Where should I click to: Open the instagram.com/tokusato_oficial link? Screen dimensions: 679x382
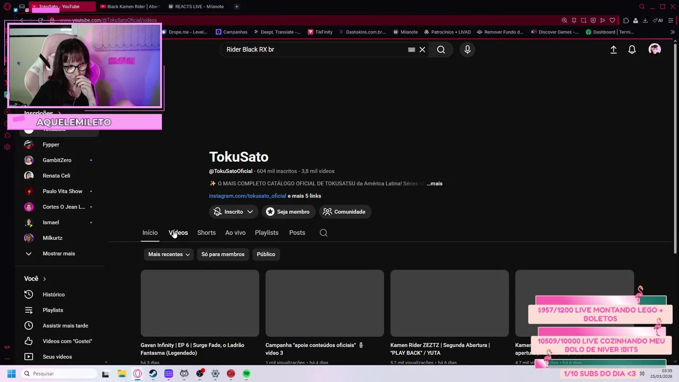point(247,196)
